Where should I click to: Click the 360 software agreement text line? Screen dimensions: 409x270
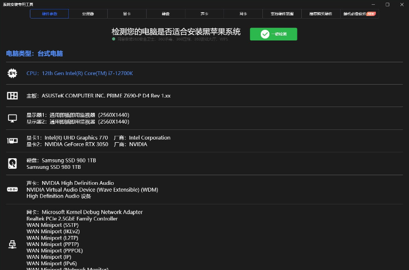pyautogui.click(x=172, y=39)
